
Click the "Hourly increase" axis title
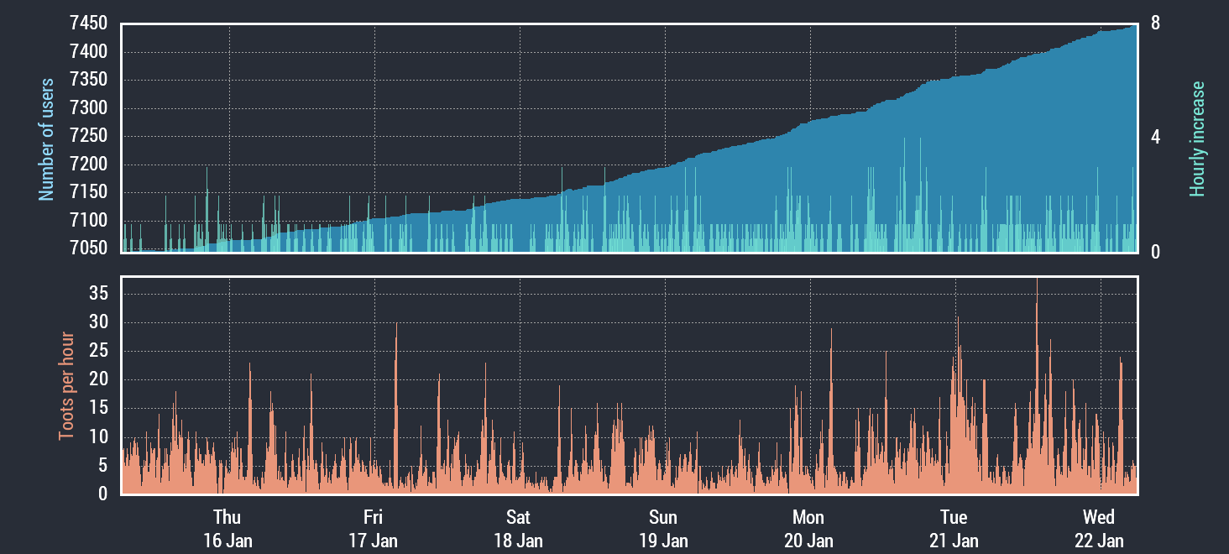1197,139
